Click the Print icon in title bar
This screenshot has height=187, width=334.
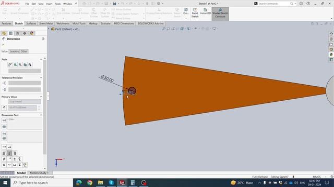tap(114, 4)
